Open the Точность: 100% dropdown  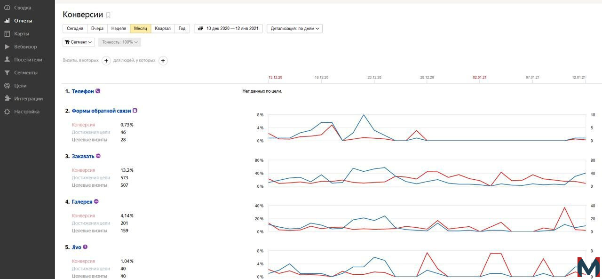pos(119,42)
